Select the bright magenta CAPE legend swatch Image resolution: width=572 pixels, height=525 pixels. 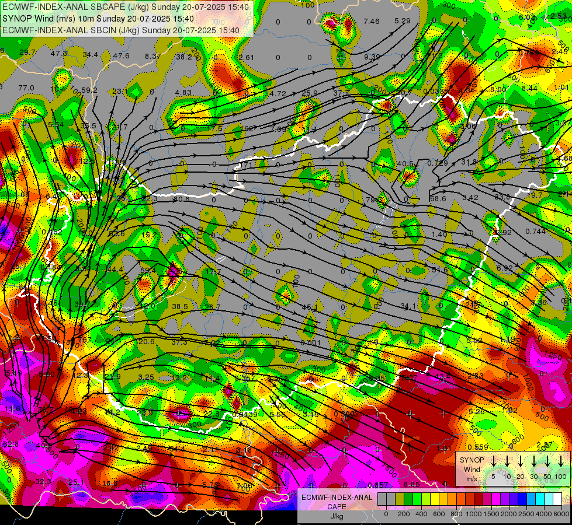496,499
